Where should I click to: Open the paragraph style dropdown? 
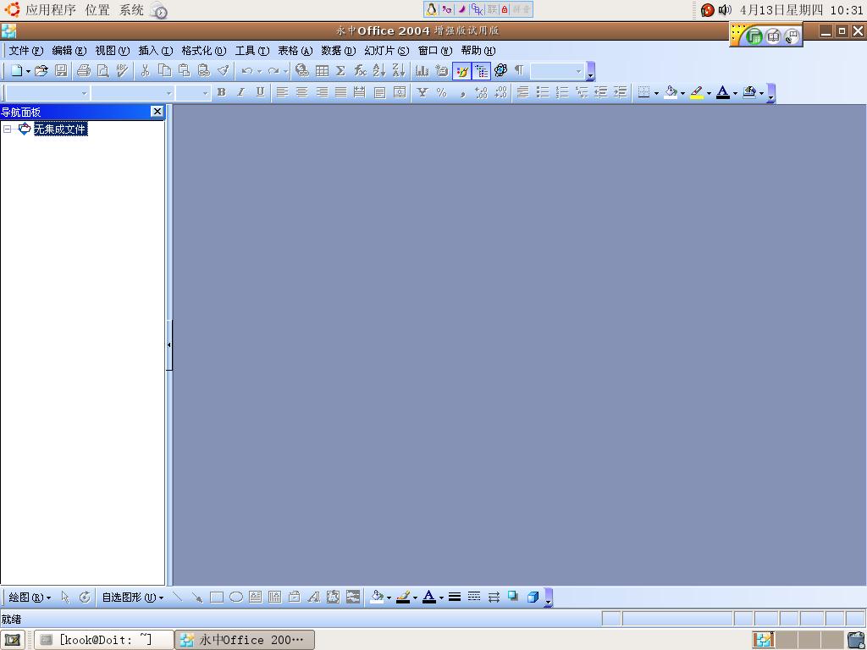coord(84,93)
